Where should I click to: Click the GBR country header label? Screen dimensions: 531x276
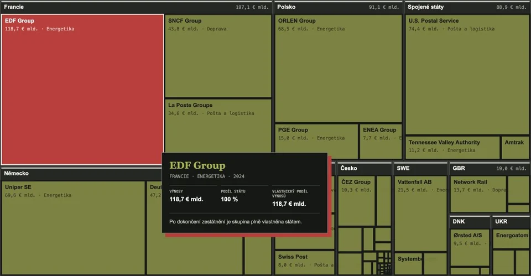tap(459, 168)
